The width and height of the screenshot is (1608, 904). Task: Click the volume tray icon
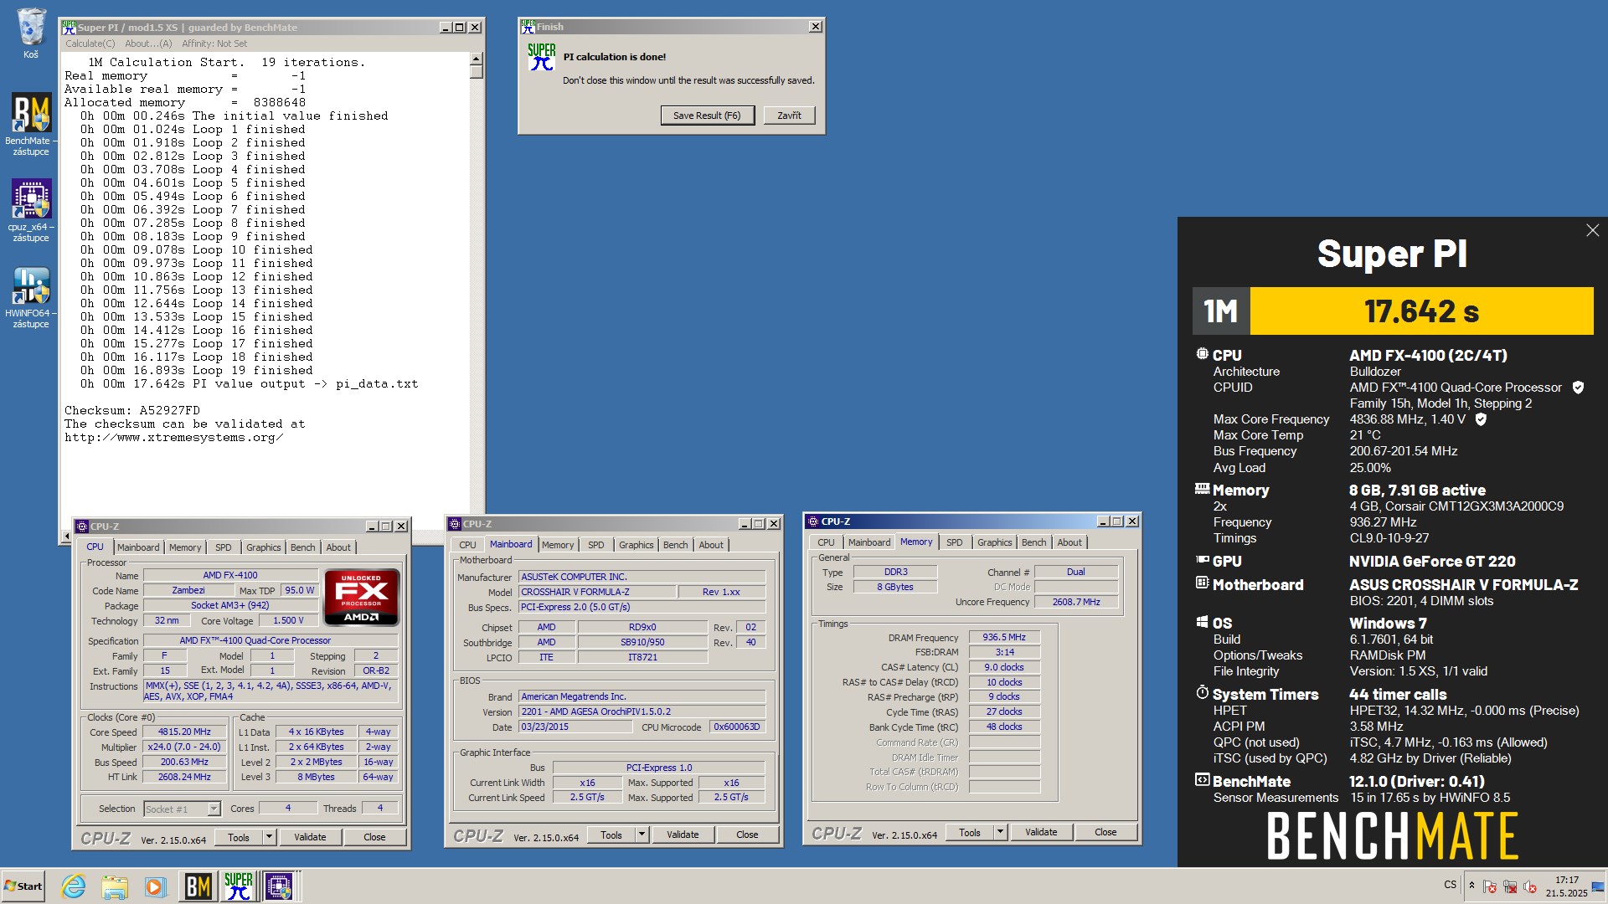pyautogui.click(x=1530, y=886)
